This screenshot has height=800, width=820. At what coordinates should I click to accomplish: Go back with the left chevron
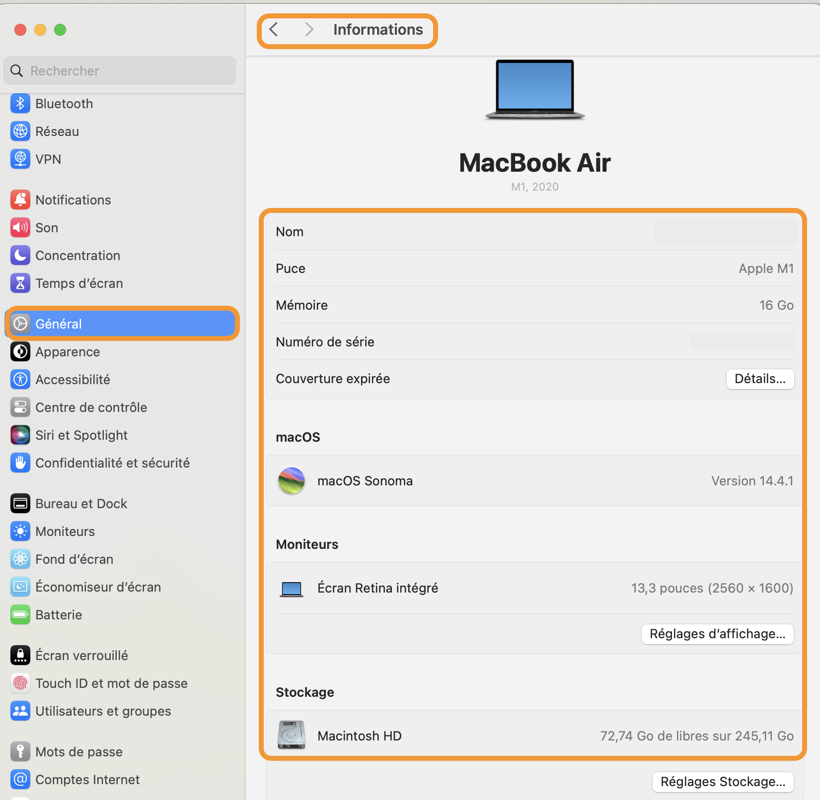point(274,29)
